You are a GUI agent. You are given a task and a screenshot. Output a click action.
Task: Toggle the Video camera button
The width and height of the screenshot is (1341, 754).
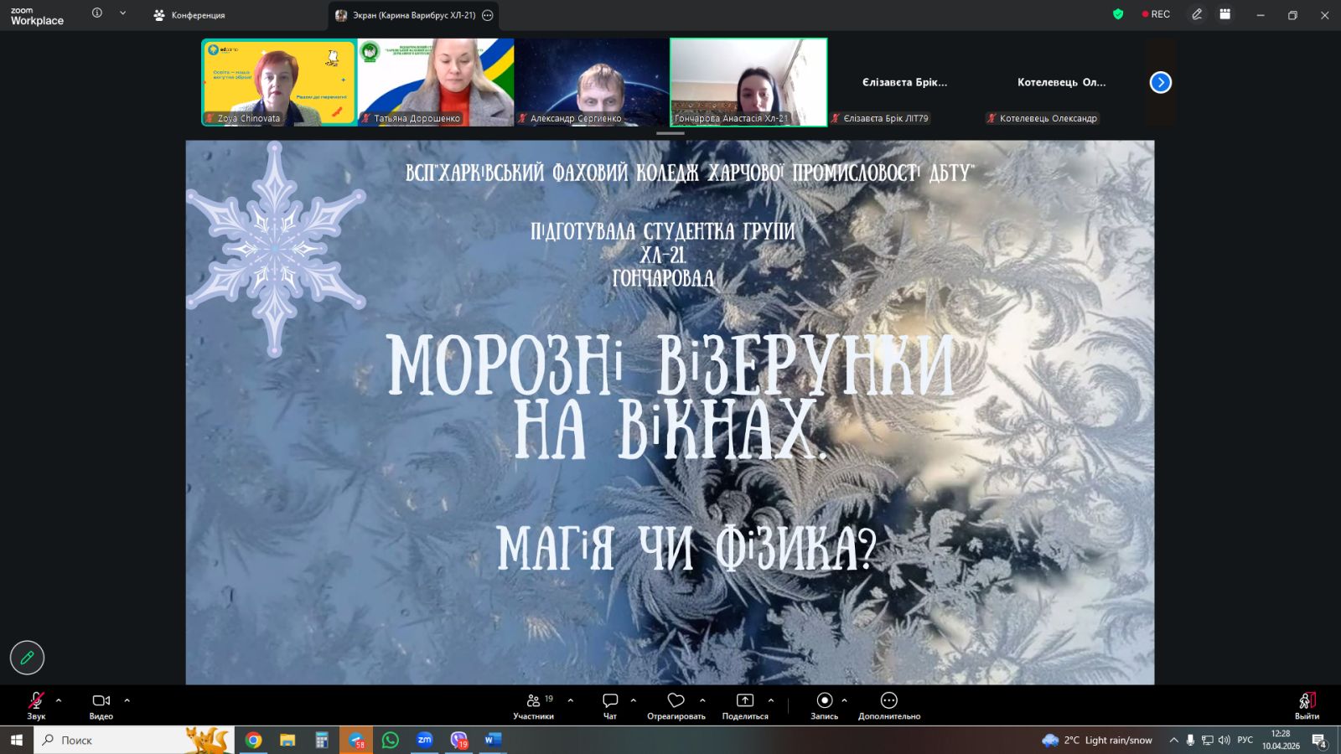pyautogui.click(x=101, y=701)
